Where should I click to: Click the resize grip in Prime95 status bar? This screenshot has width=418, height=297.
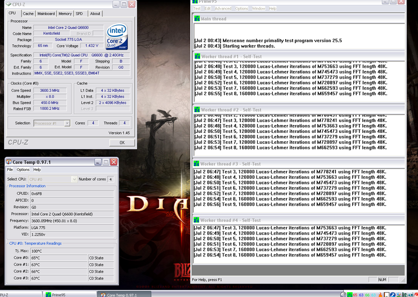pyautogui.click(x=403, y=280)
